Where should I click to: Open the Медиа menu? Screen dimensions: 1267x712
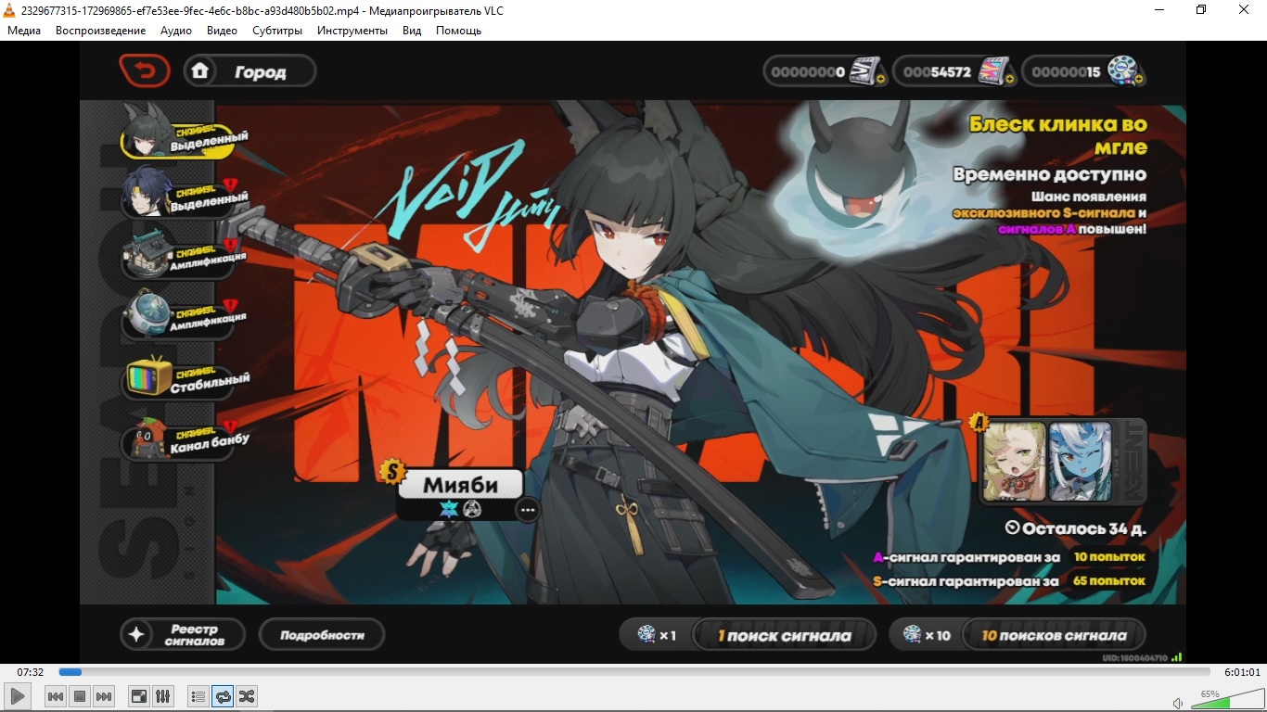point(24,31)
